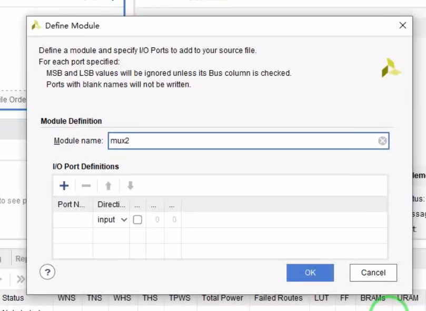Confirm the module with the OK button
Screen dimensions: 426x311
pos(310,273)
